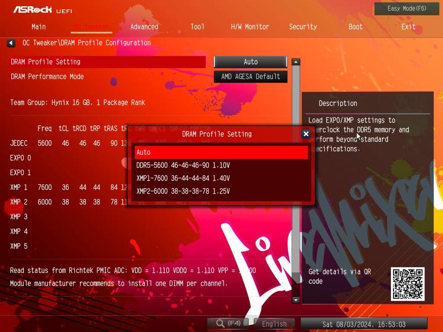The image size is (443, 332).
Task: Click the EXPO 0 row label
Action: click(20, 158)
